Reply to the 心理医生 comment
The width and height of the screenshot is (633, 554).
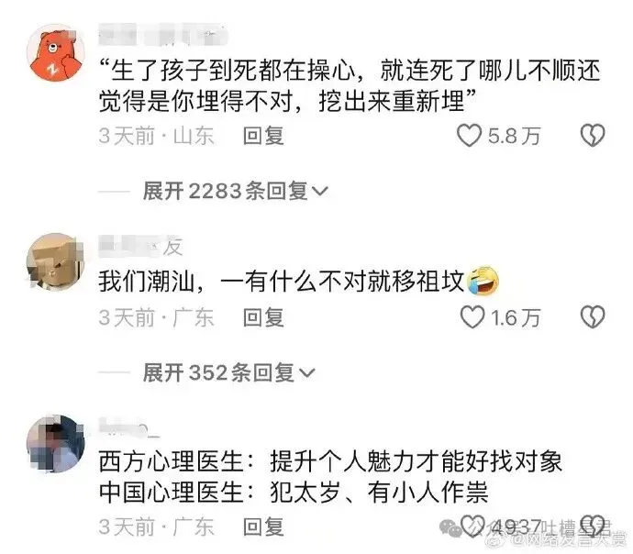263,526
